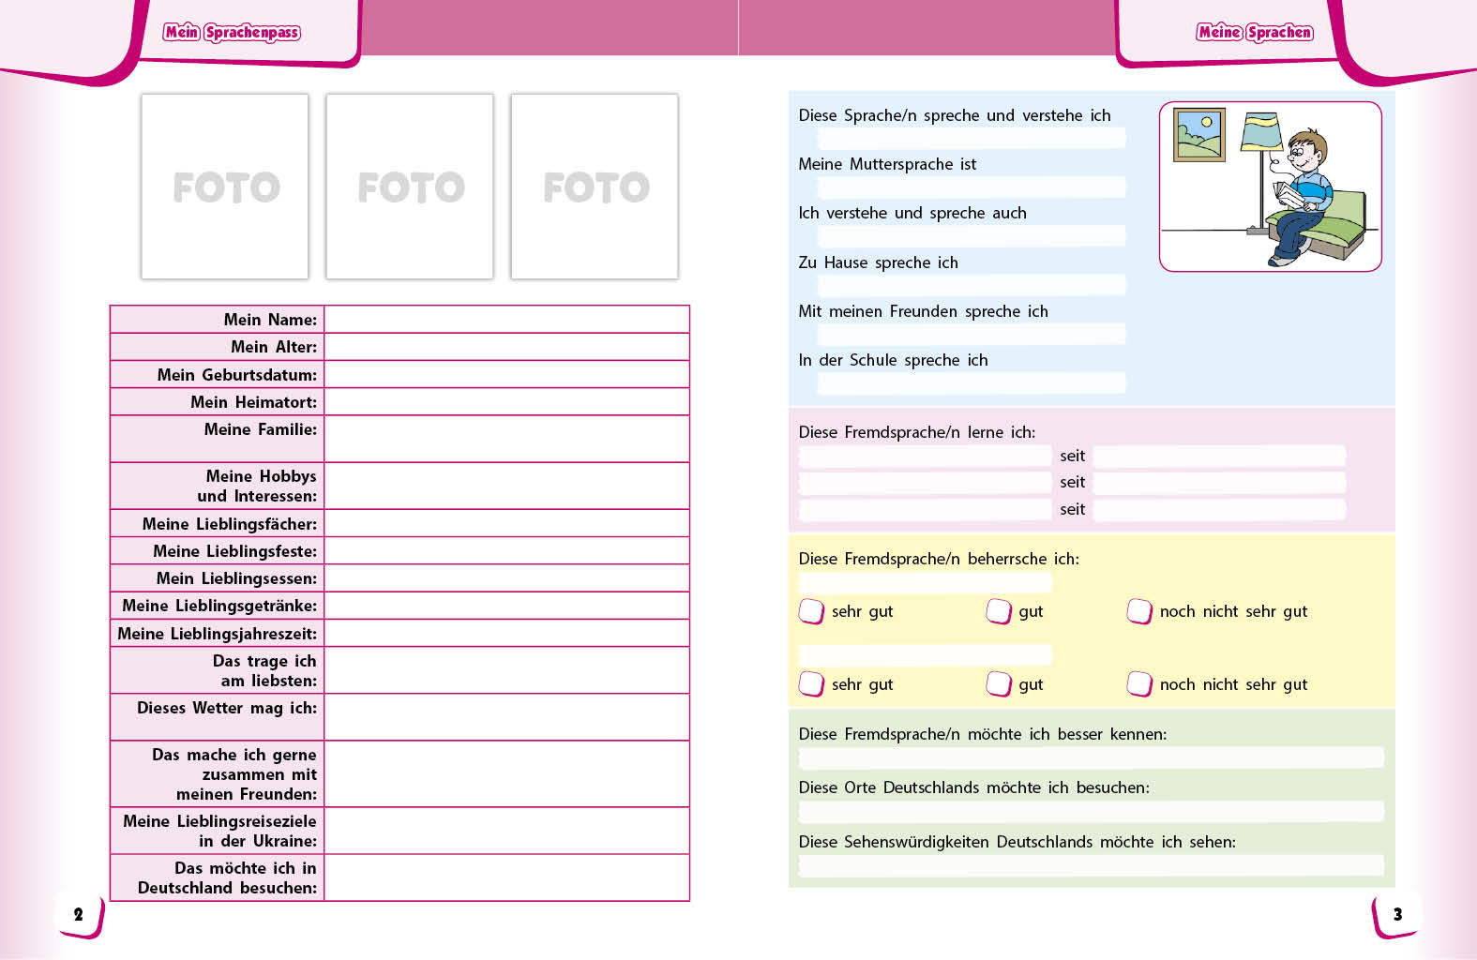Image resolution: width=1477 pixels, height=960 pixels.
Task: Click the 'Zu Hause spreche ich' answer line
Action: pos(971,285)
